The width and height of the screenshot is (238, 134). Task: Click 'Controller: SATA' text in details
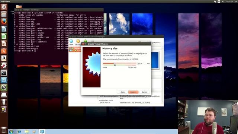pyautogui.click(x=106, y=100)
